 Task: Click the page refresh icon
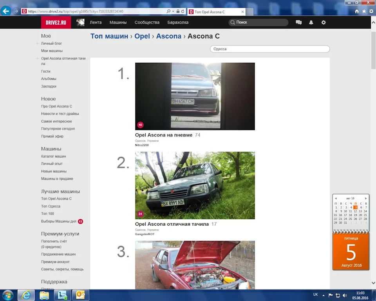click(183, 11)
